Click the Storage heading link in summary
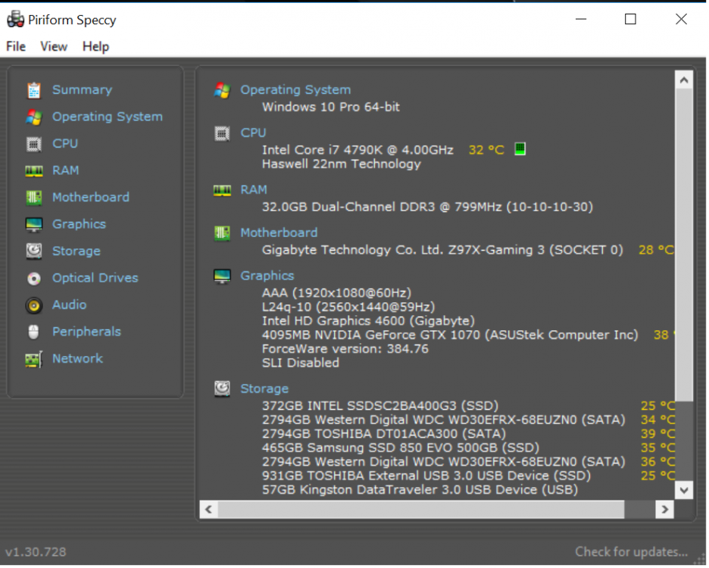Screen dimensions: 709x568 (x=264, y=389)
